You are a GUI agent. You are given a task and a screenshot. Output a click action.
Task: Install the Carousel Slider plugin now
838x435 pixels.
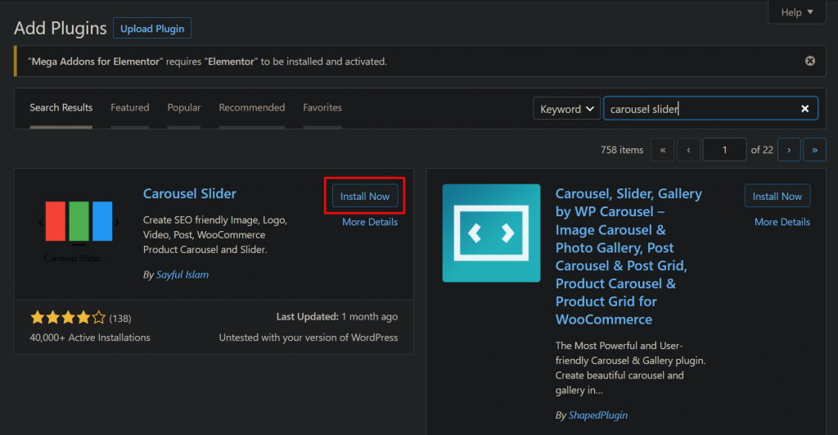point(365,196)
